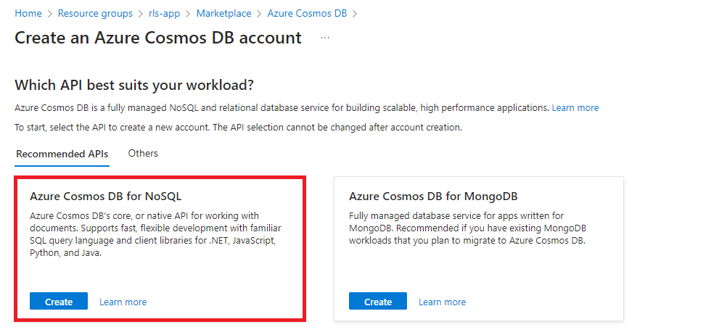727x335 pixels.
Task: Click the MongoDB card description text
Action: click(467, 228)
